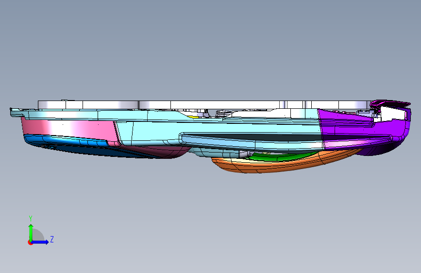Select the small yellow piece on the top
Image resolution: width=421 pixels, height=273 pixels.
tap(193, 117)
